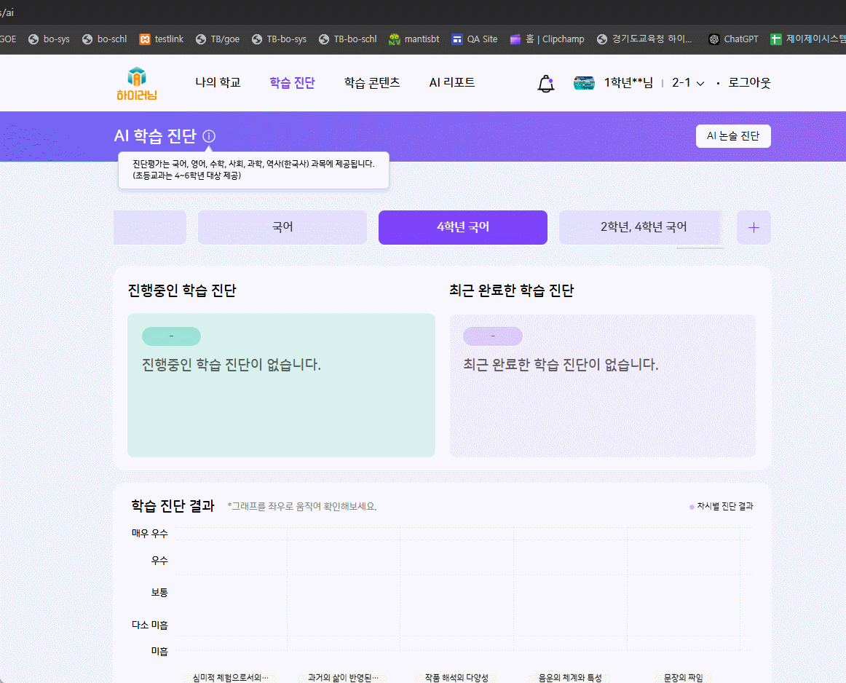Expand the 2-1 class dropdown
Image resolution: width=846 pixels, height=683 pixels.
tap(688, 83)
